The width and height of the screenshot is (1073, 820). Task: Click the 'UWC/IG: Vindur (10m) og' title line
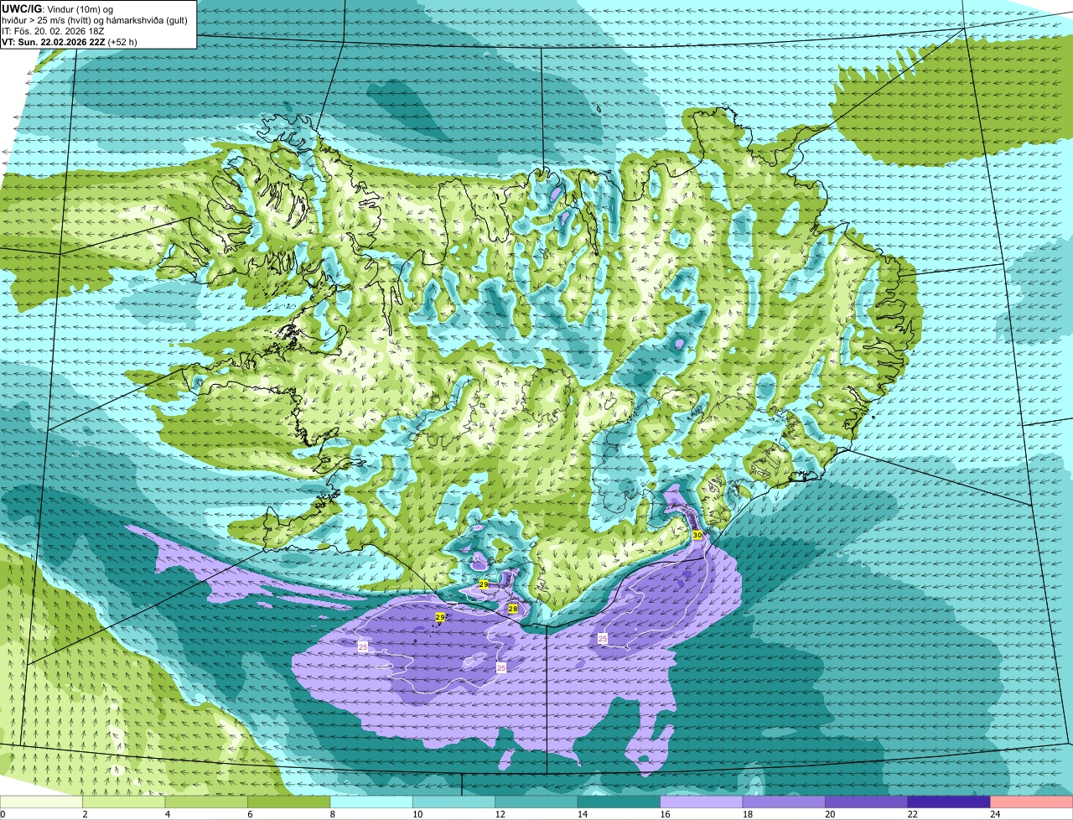point(57,9)
